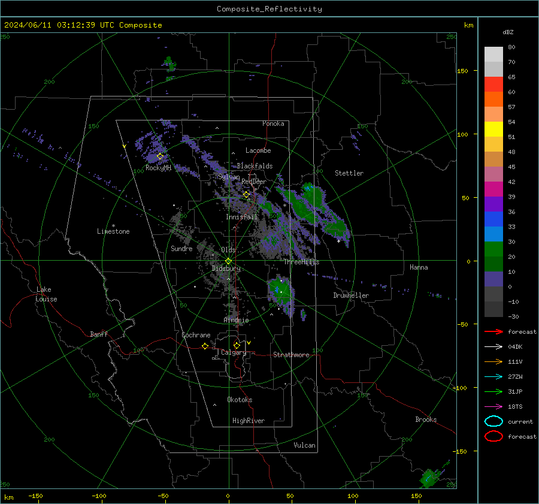
Task: Click the Strathmore label
Action: pos(291,355)
